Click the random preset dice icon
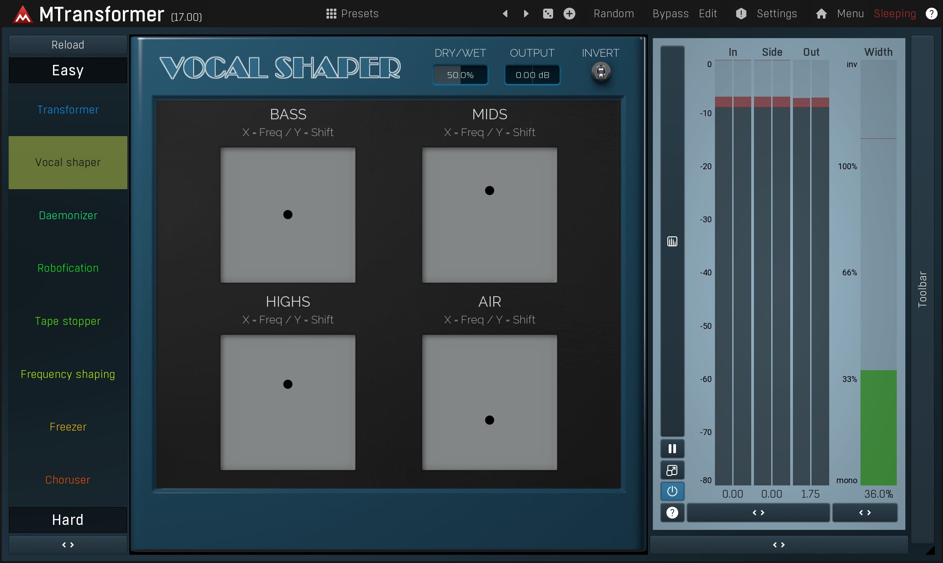This screenshot has width=943, height=563. coord(548,14)
